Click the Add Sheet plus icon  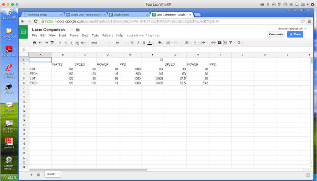pos(32,175)
